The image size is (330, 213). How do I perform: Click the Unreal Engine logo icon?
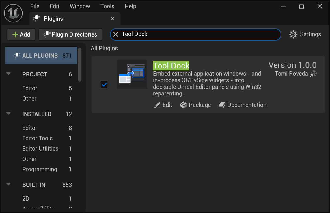[13, 13]
